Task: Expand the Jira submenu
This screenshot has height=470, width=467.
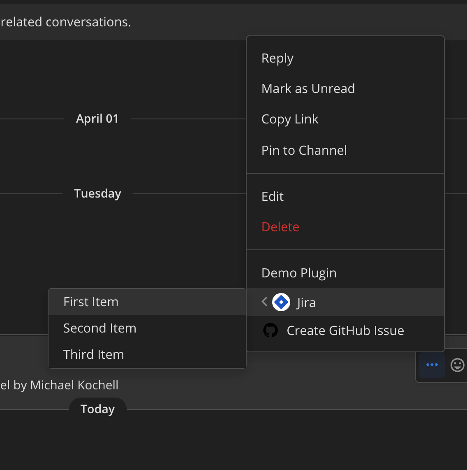Action: tap(306, 302)
